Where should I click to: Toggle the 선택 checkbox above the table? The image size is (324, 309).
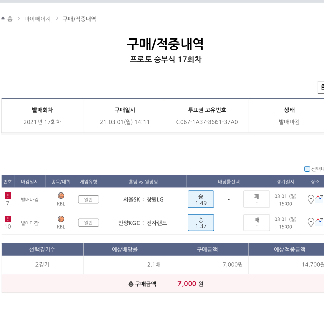point(307,169)
